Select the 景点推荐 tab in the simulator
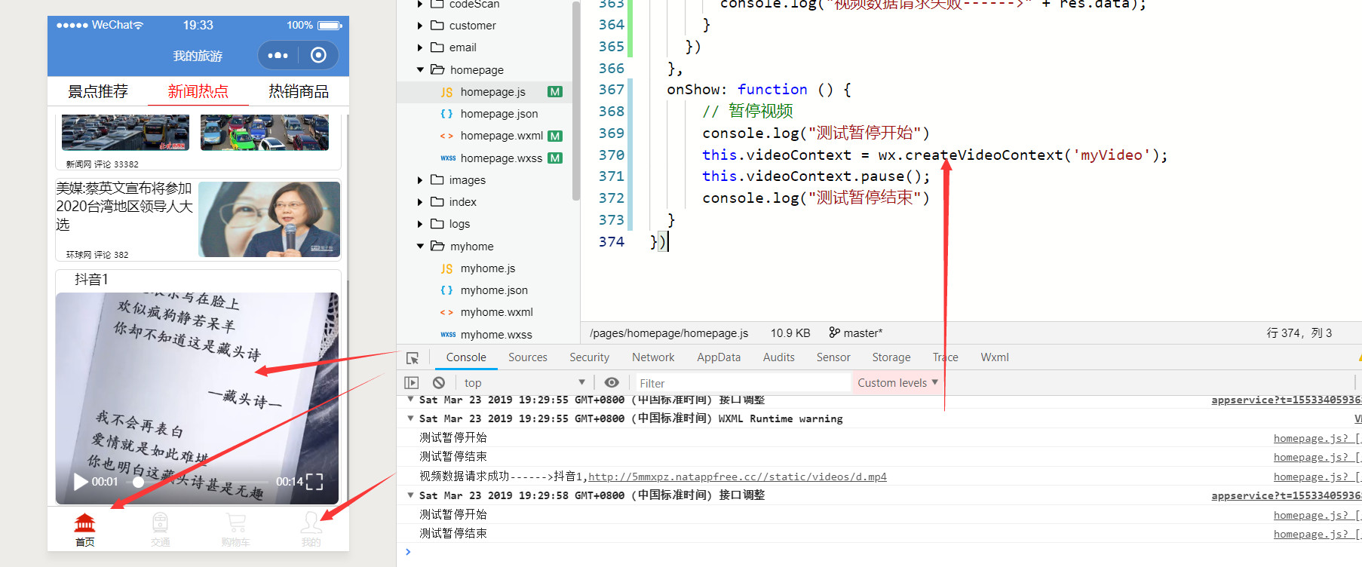 (98, 91)
